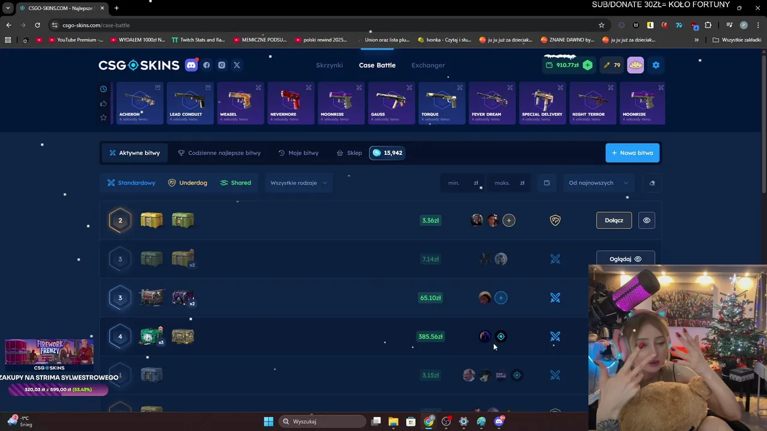Click the 910.77zł wallet balance
Image resolution: width=767 pixels, height=431 pixels.
[562, 65]
